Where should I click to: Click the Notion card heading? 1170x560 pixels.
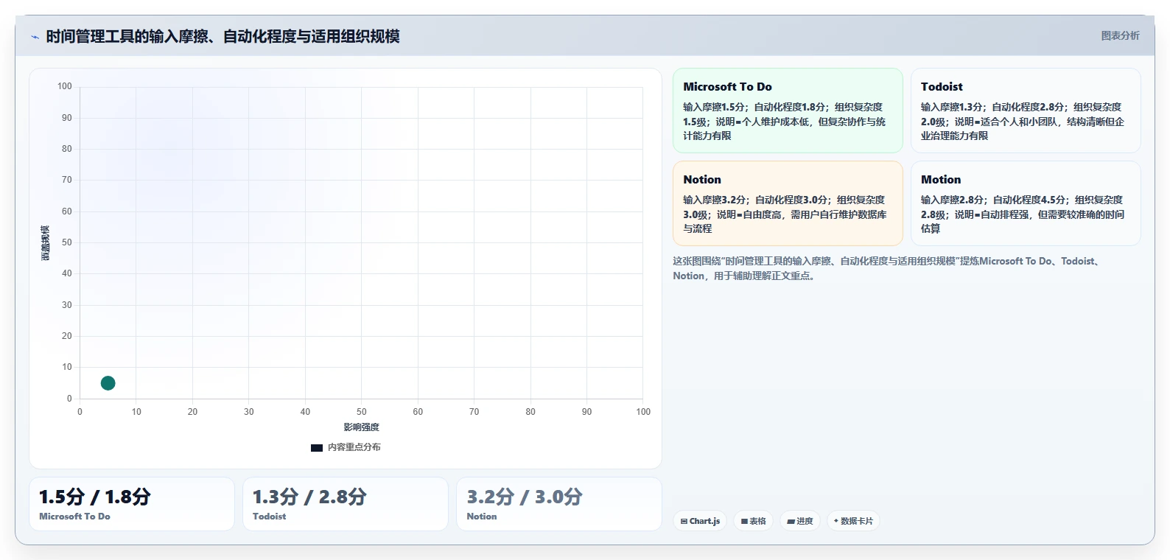pyautogui.click(x=702, y=180)
